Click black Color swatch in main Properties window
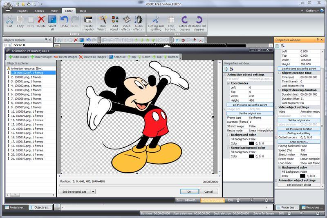The image size is (327, 218). coord(302,176)
